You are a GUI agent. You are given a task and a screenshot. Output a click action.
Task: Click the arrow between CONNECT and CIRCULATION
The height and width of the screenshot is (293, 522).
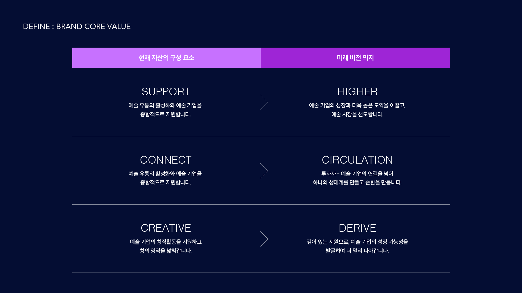264,171
